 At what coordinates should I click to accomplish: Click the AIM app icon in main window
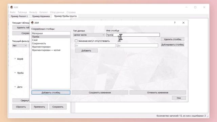[12, 7]
